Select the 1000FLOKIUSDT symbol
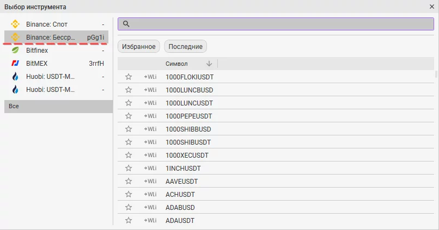439x230 pixels. click(190, 77)
